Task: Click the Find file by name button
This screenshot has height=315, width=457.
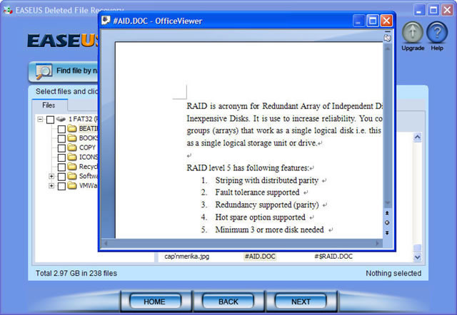Action: click(x=64, y=71)
